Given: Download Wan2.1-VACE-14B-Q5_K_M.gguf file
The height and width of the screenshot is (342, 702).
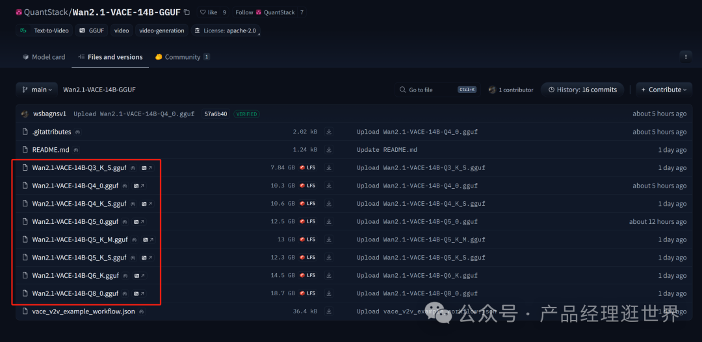Looking at the screenshot, I should 329,239.
